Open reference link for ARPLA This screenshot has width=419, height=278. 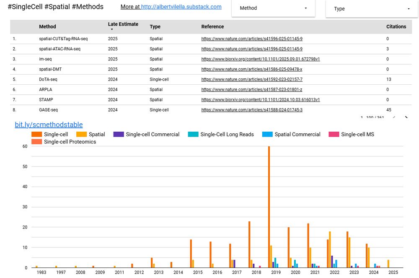(x=252, y=90)
